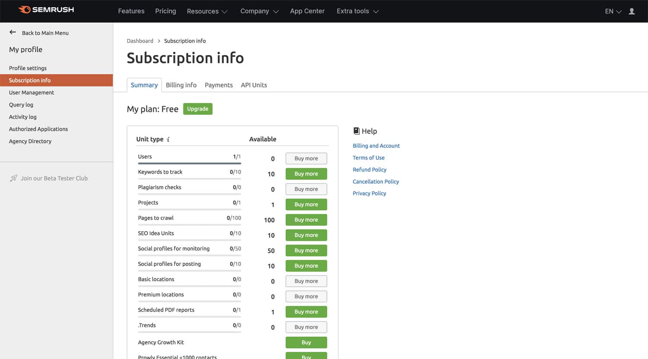Image resolution: width=648 pixels, height=359 pixels.
Task: Click Buy more for Plagiarism checks
Action: [306, 189]
